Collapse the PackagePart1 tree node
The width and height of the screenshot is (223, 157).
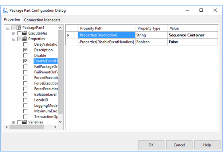point(8,28)
